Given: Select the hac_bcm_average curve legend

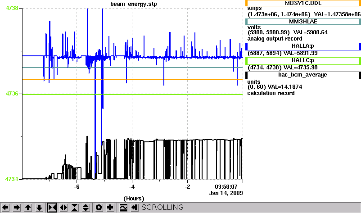Looking at the screenshot, I should click(x=303, y=75).
